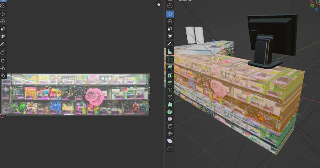Select the active Move tool in 3D viewport
Screen dimensions: 320x168
click(170, 14)
